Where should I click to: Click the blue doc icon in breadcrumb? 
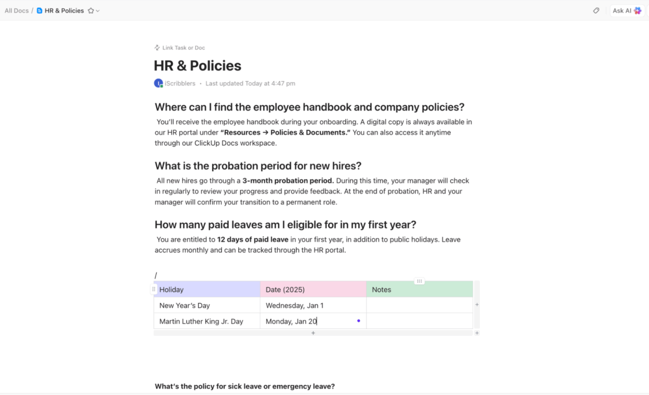(x=39, y=11)
